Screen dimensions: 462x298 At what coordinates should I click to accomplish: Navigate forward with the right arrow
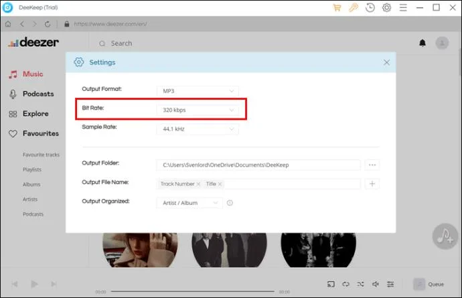coord(35,24)
